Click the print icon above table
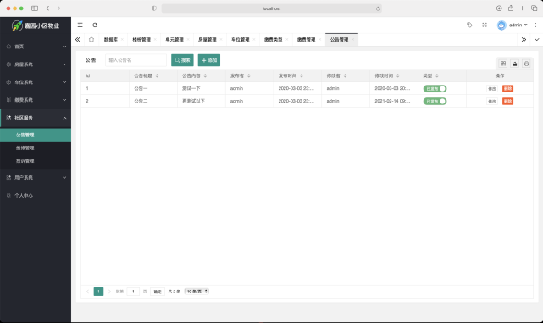The height and width of the screenshot is (323, 543). 526,64
